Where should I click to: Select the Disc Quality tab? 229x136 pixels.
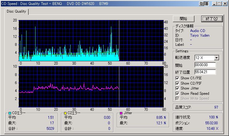tap(16, 12)
